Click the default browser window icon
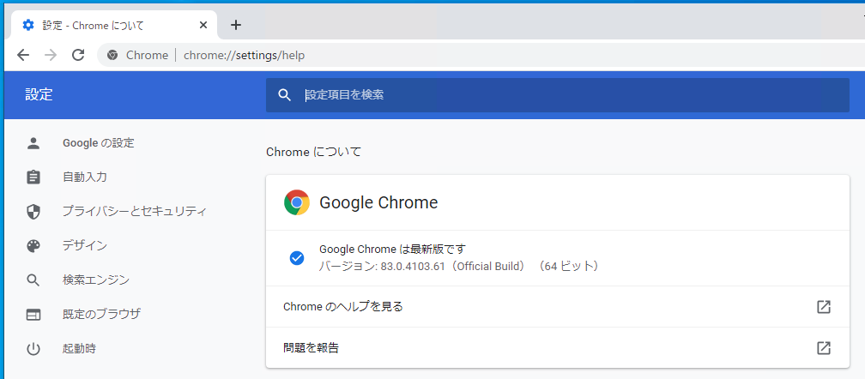This screenshot has width=865, height=379. 33,315
